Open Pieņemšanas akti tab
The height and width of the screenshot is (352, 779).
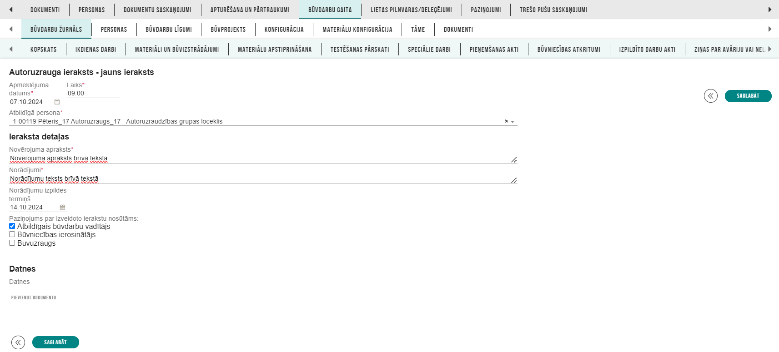coord(494,49)
